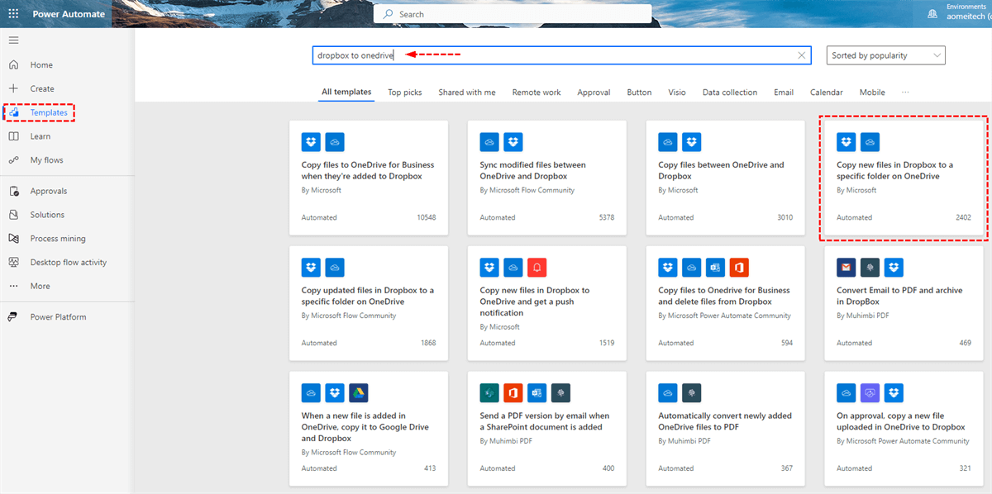Collapse the left navigation hamburger menu
Image resolution: width=992 pixels, height=494 pixels.
pos(13,40)
